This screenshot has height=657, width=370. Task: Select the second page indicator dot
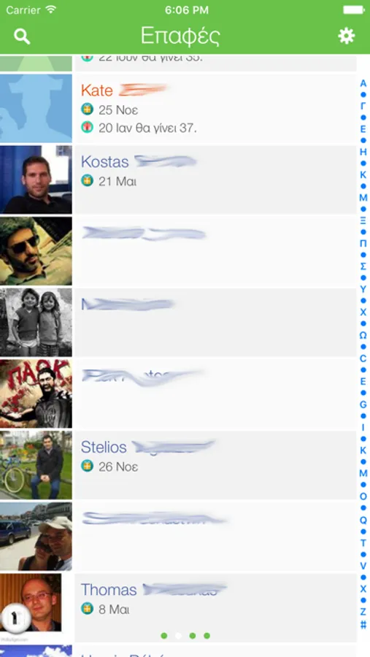coord(178,636)
